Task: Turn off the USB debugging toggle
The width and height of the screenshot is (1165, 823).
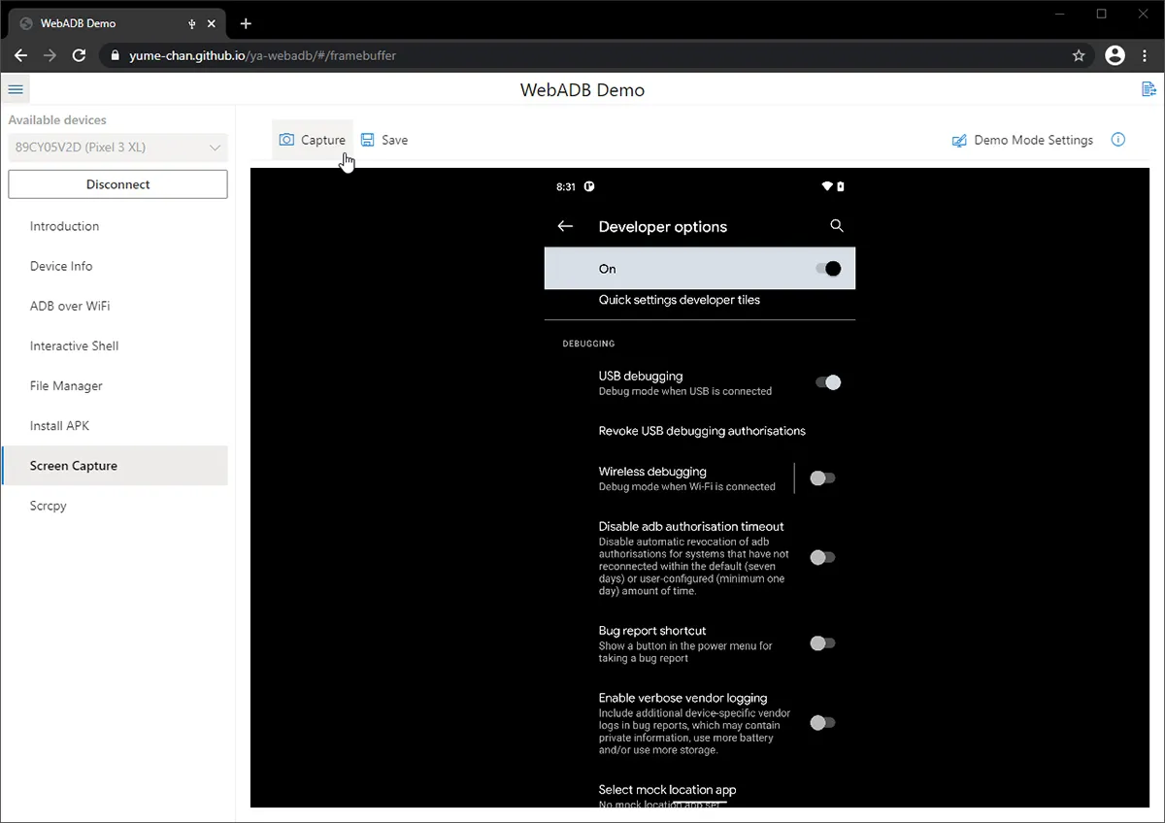Action: pyautogui.click(x=827, y=382)
